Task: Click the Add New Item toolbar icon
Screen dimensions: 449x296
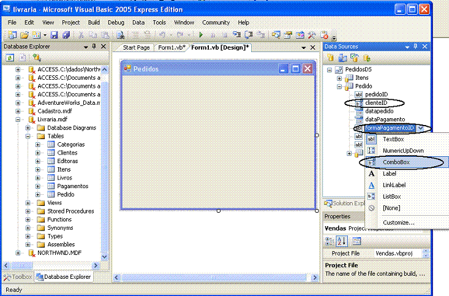Action: click(x=36, y=35)
